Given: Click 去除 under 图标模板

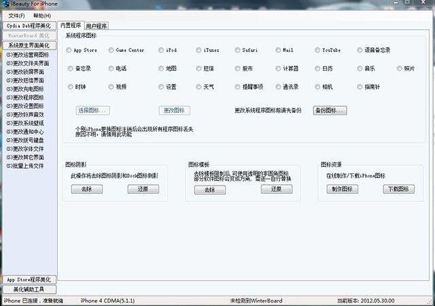Looking at the screenshot, I should (210, 190).
